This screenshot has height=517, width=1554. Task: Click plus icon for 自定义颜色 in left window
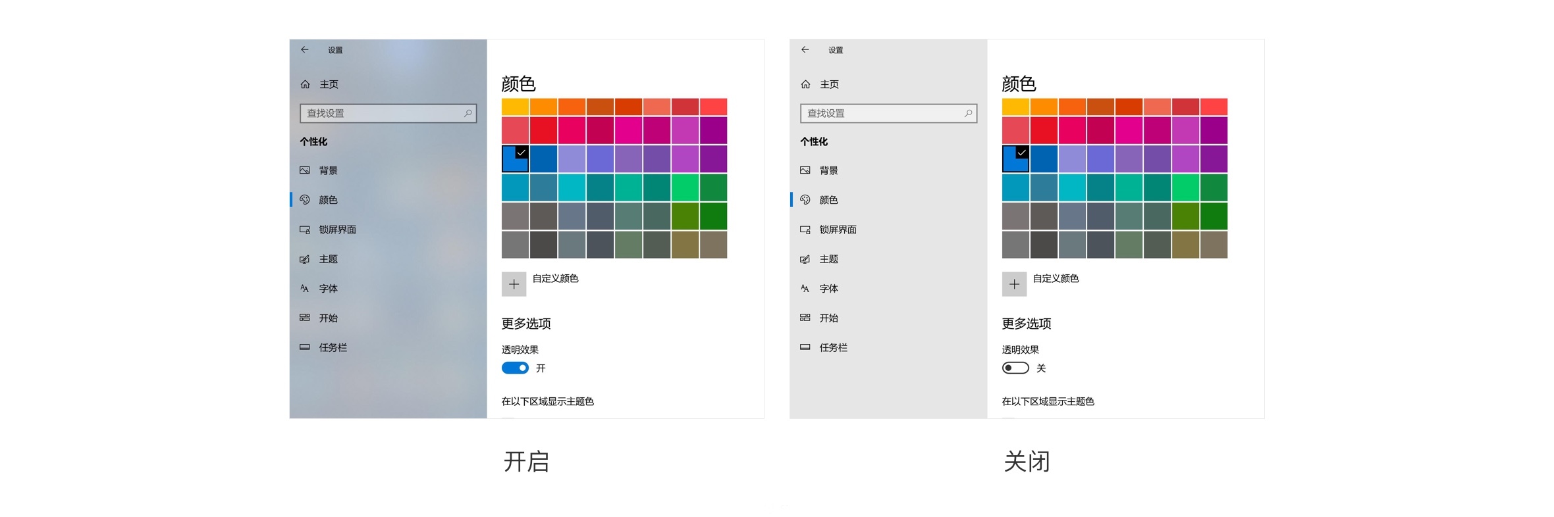pos(514,284)
